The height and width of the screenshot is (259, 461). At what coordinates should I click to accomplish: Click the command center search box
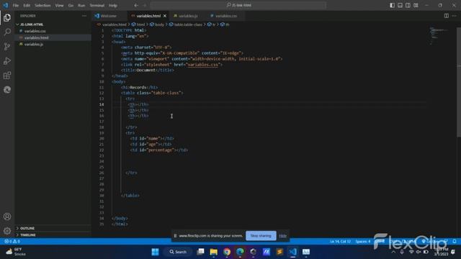point(238,5)
